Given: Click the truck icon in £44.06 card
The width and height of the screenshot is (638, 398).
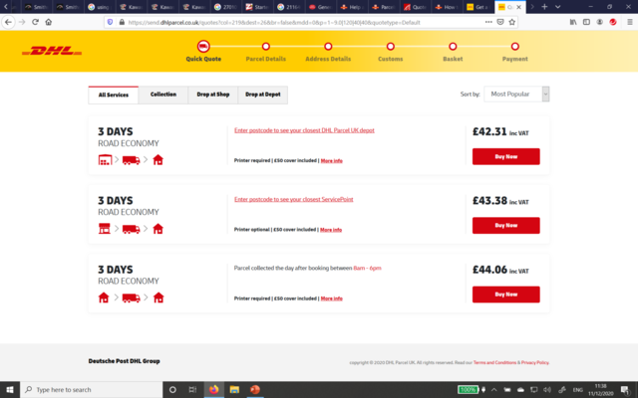Looking at the screenshot, I should (131, 298).
